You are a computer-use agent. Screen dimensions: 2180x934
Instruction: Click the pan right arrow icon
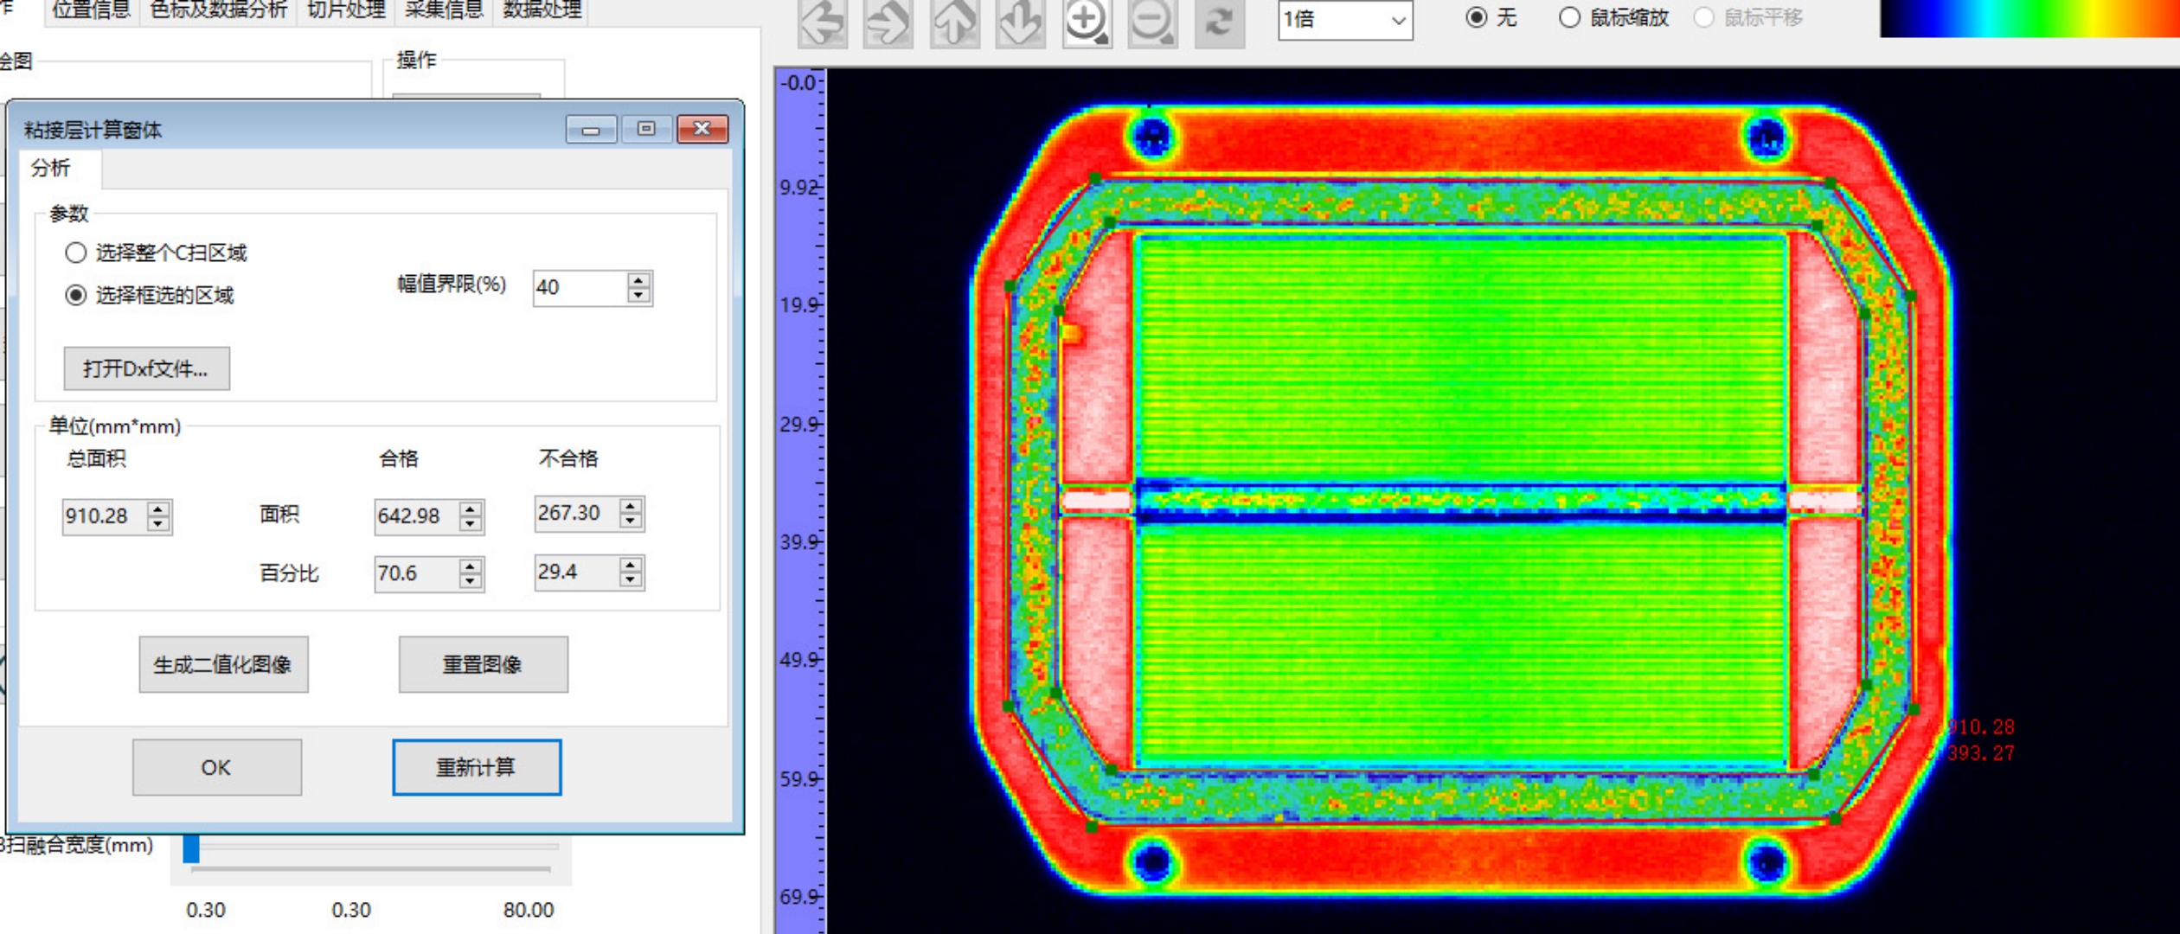(888, 22)
